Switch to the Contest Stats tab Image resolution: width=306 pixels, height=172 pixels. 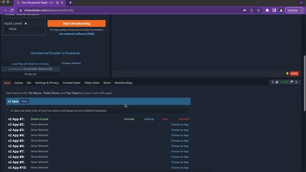[x=71, y=83]
